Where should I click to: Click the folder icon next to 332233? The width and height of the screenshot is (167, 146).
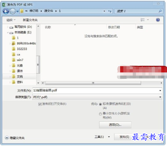click(x=14, y=49)
